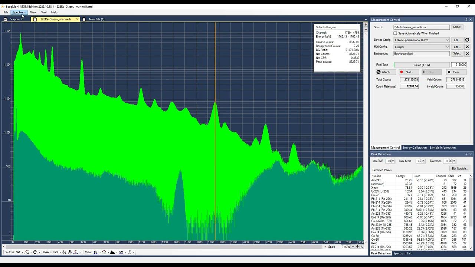This screenshot has width=475, height=267.
Task: Click the minus zoom button at chart top-right
Action: 366,29
